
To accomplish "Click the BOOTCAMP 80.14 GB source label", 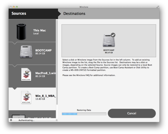I will coord(43,52).
